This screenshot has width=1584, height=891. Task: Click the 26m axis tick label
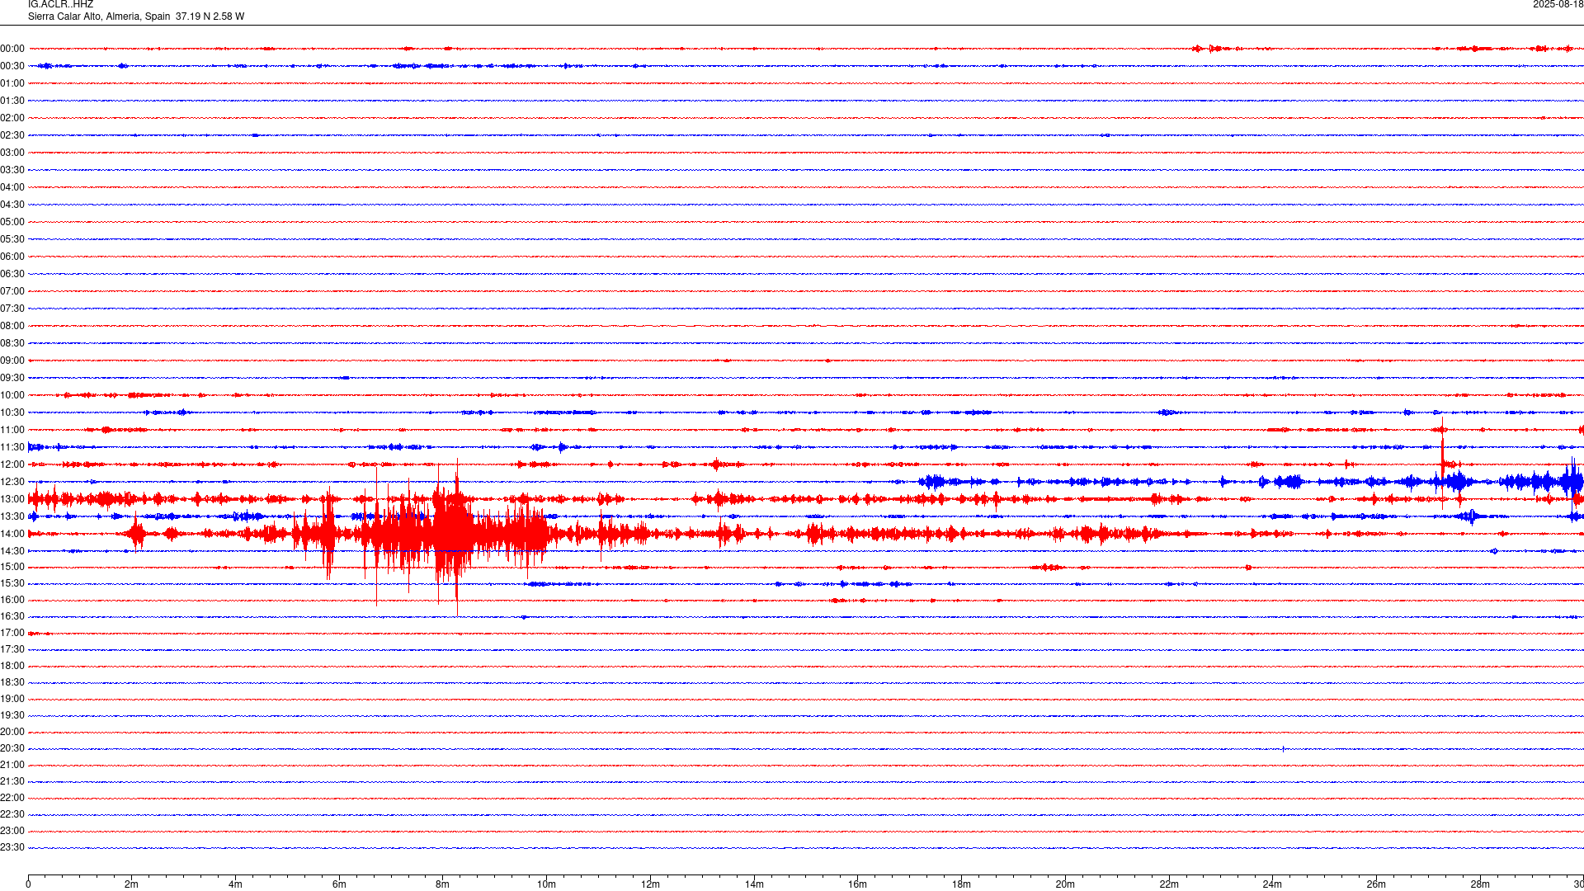point(1376,884)
